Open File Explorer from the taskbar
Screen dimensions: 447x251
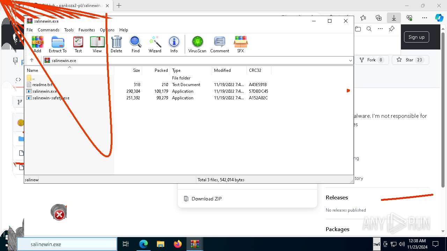(160, 244)
